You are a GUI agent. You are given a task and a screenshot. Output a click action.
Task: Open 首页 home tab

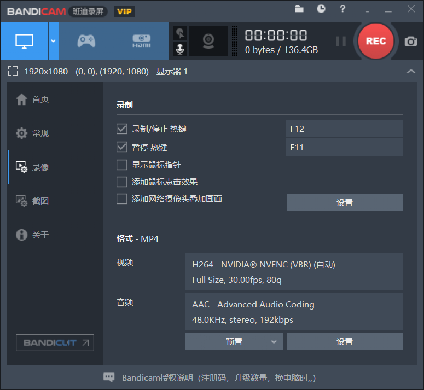[x=32, y=99]
